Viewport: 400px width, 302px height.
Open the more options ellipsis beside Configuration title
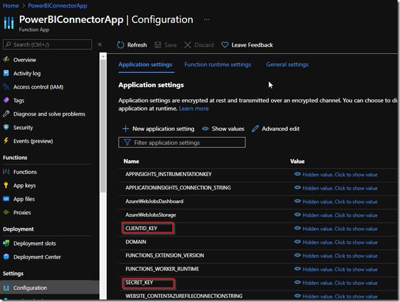[207, 19]
